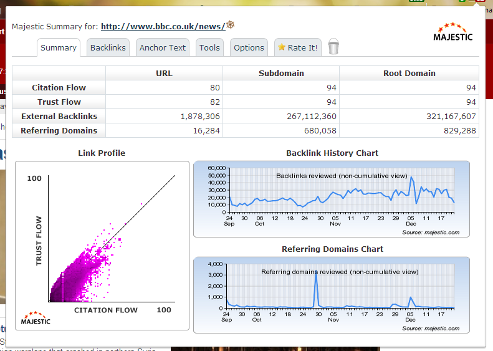Viewport: 493px width, 351px height.
Task: Go to the Options tab
Action: point(249,47)
